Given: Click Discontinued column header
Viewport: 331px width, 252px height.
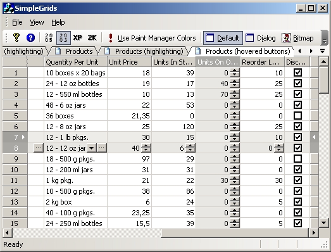Looking at the screenshot, I should click(x=297, y=62).
